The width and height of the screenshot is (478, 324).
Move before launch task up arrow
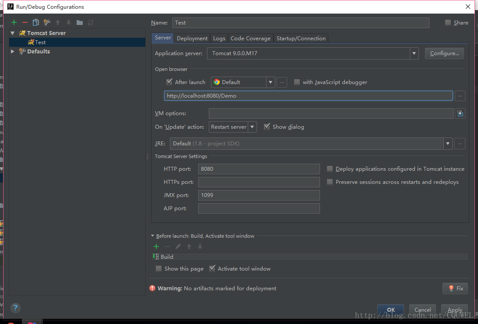click(189, 247)
